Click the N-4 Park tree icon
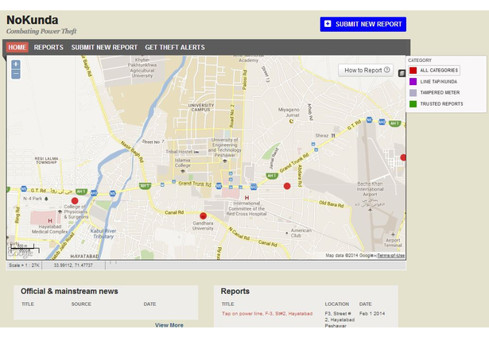The image size is (489, 337). pos(46,199)
